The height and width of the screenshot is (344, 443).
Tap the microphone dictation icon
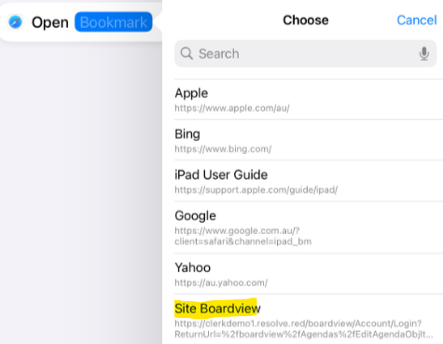(424, 54)
